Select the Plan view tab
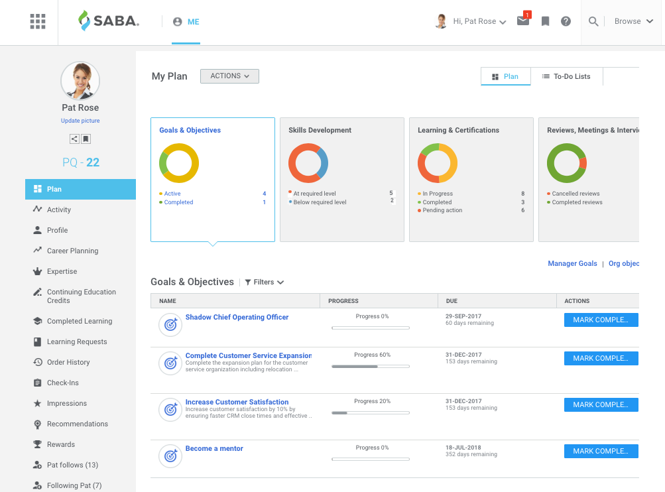 (x=505, y=76)
